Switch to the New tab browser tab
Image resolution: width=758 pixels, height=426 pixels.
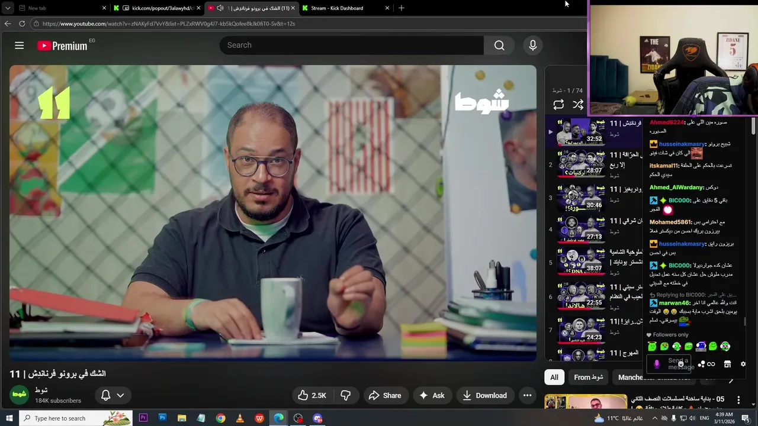click(62, 8)
